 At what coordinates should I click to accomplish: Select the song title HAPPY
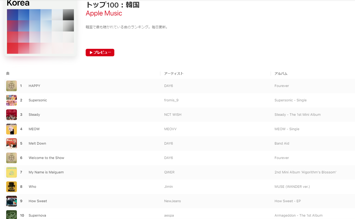click(34, 86)
